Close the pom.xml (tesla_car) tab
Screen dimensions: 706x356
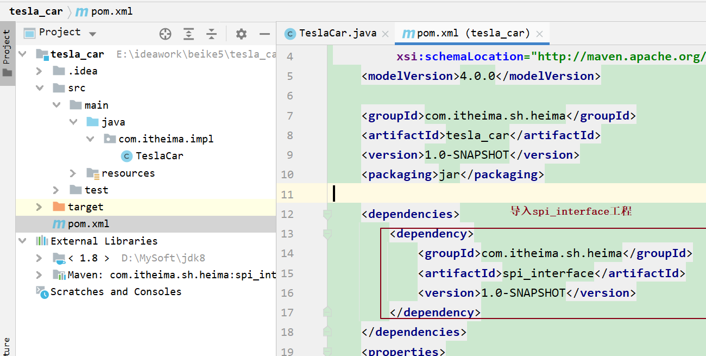pos(539,34)
